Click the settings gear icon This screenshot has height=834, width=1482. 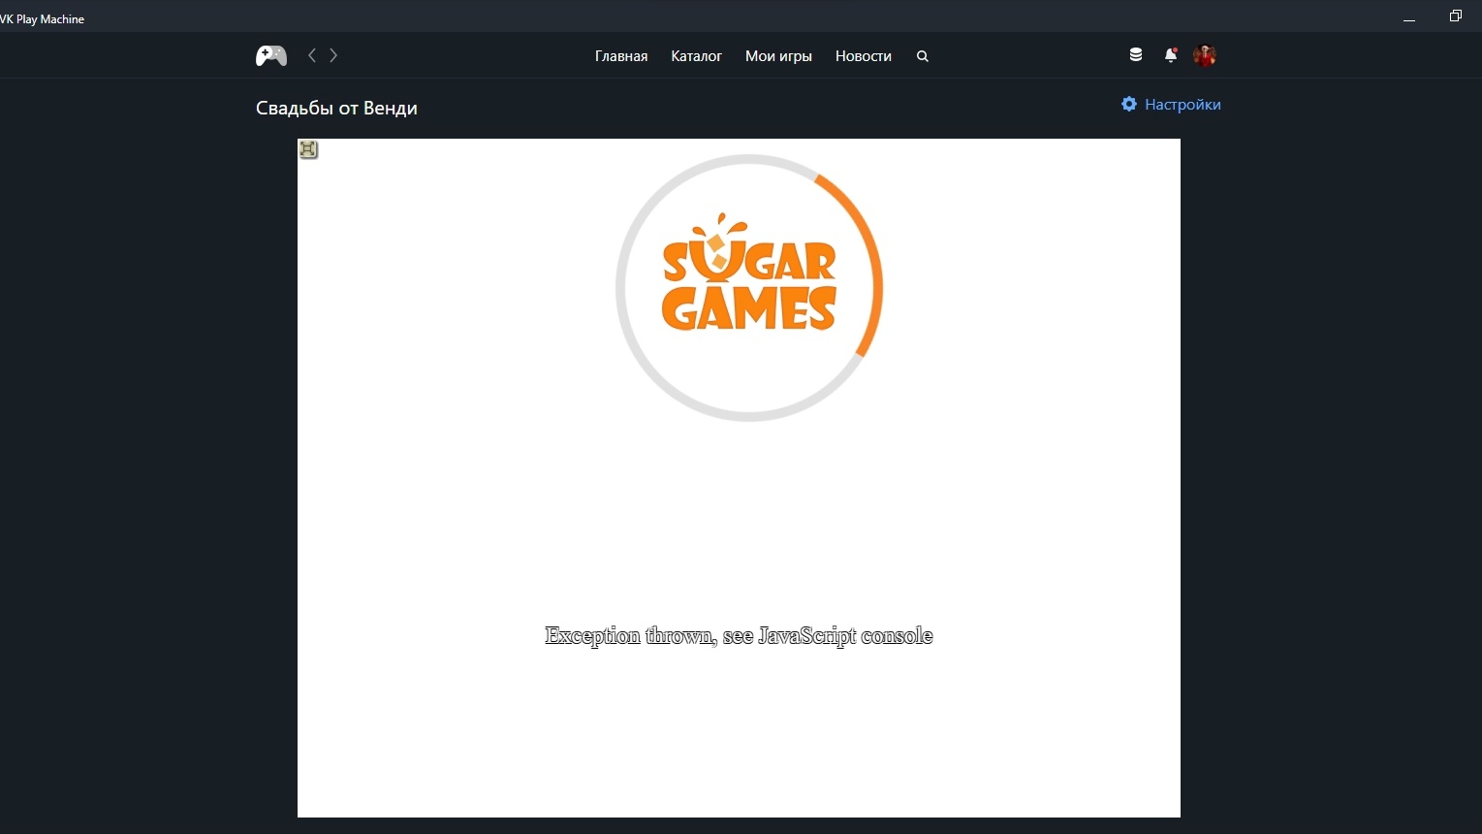click(1129, 104)
